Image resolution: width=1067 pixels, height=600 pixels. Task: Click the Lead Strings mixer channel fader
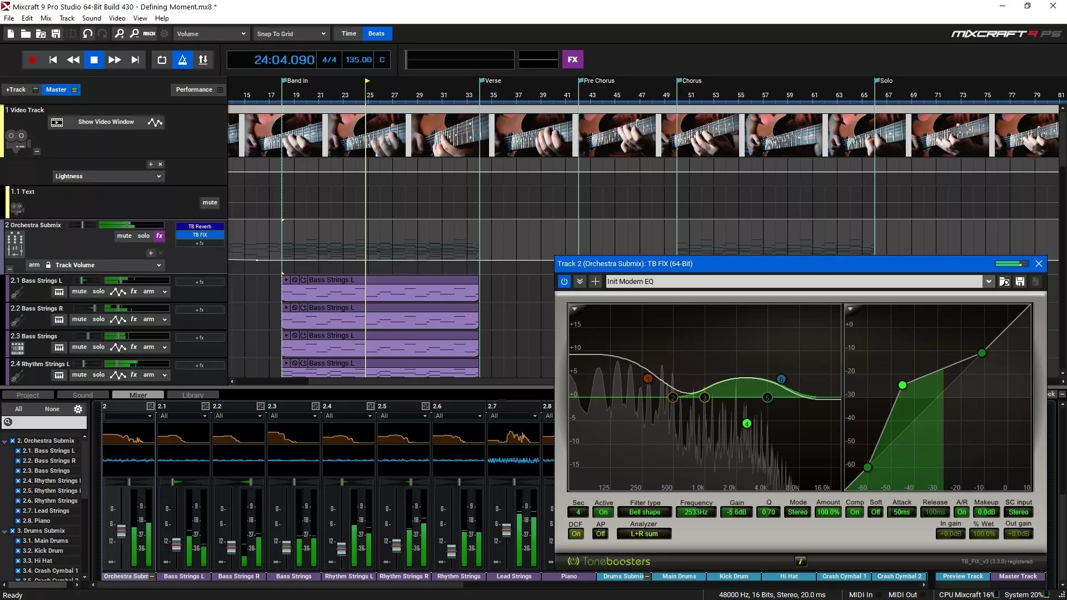506,530
